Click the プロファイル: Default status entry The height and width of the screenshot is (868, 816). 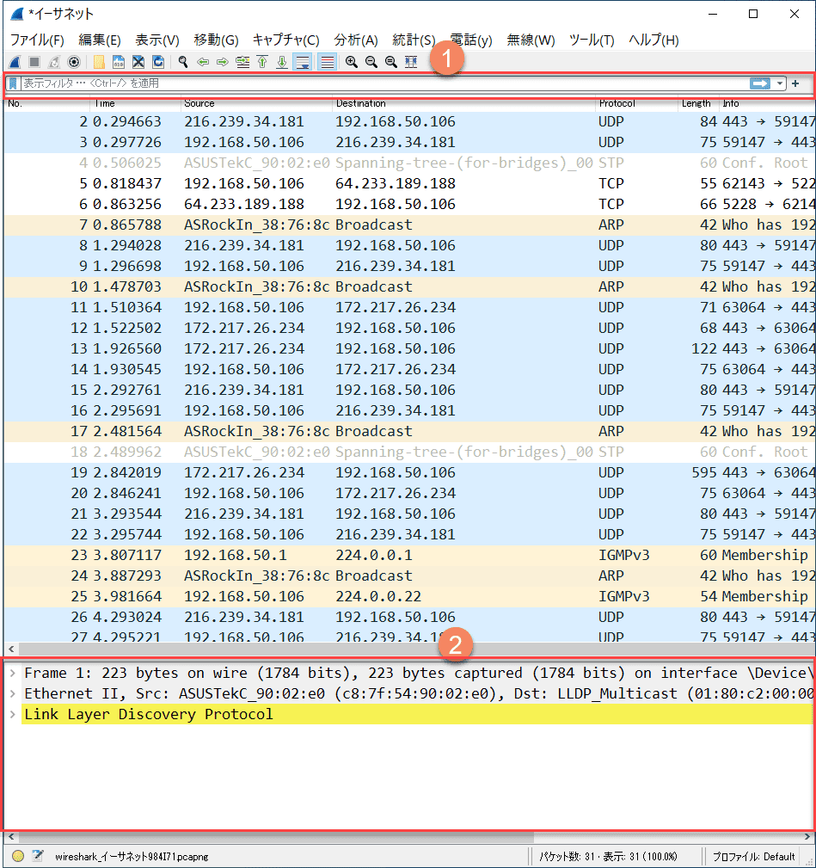tap(753, 856)
